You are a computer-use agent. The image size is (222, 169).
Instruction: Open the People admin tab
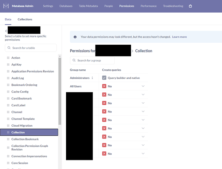click(109, 6)
